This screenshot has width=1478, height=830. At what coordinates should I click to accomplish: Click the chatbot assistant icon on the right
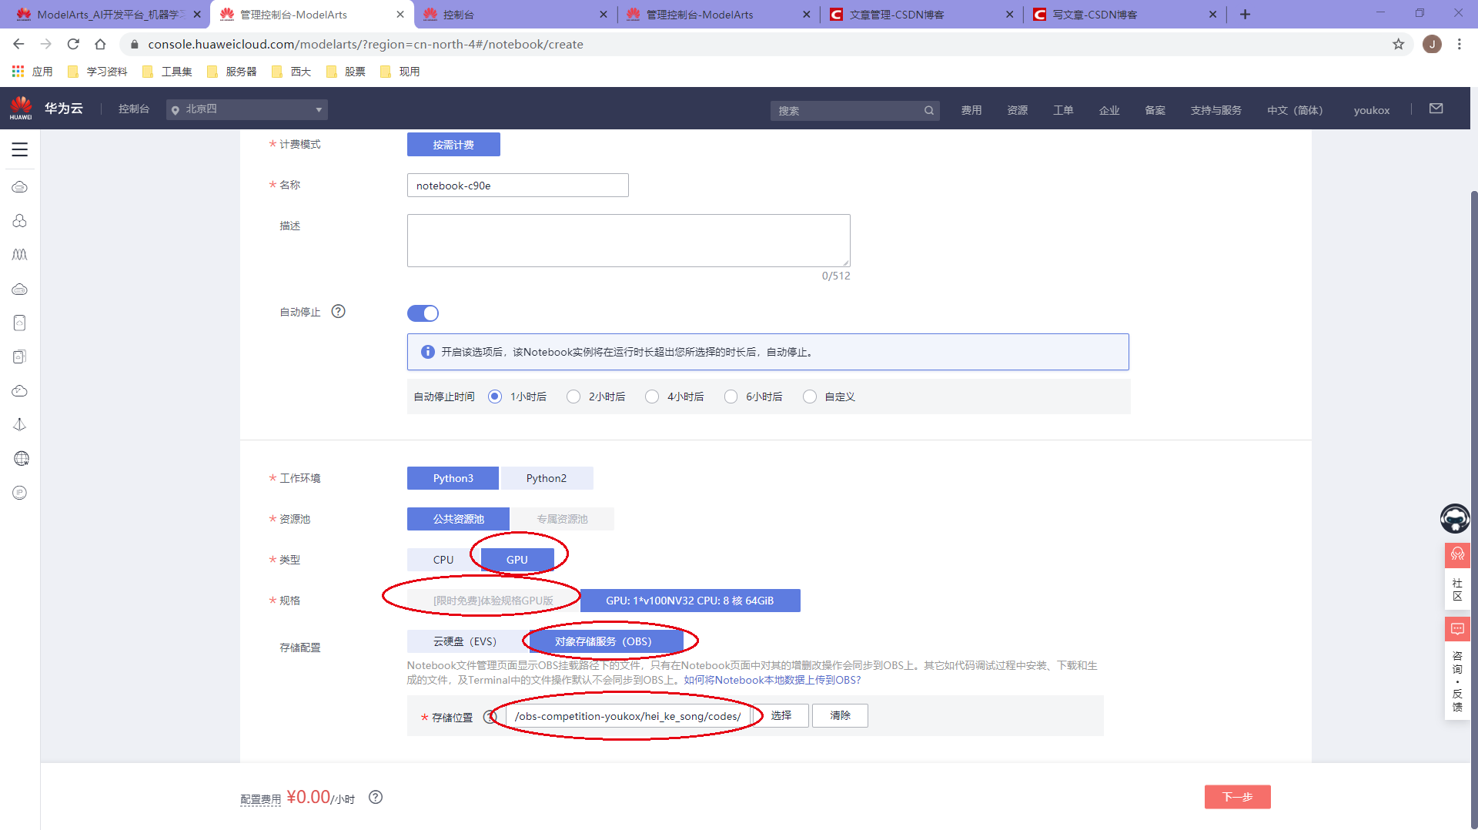tap(1454, 519)
